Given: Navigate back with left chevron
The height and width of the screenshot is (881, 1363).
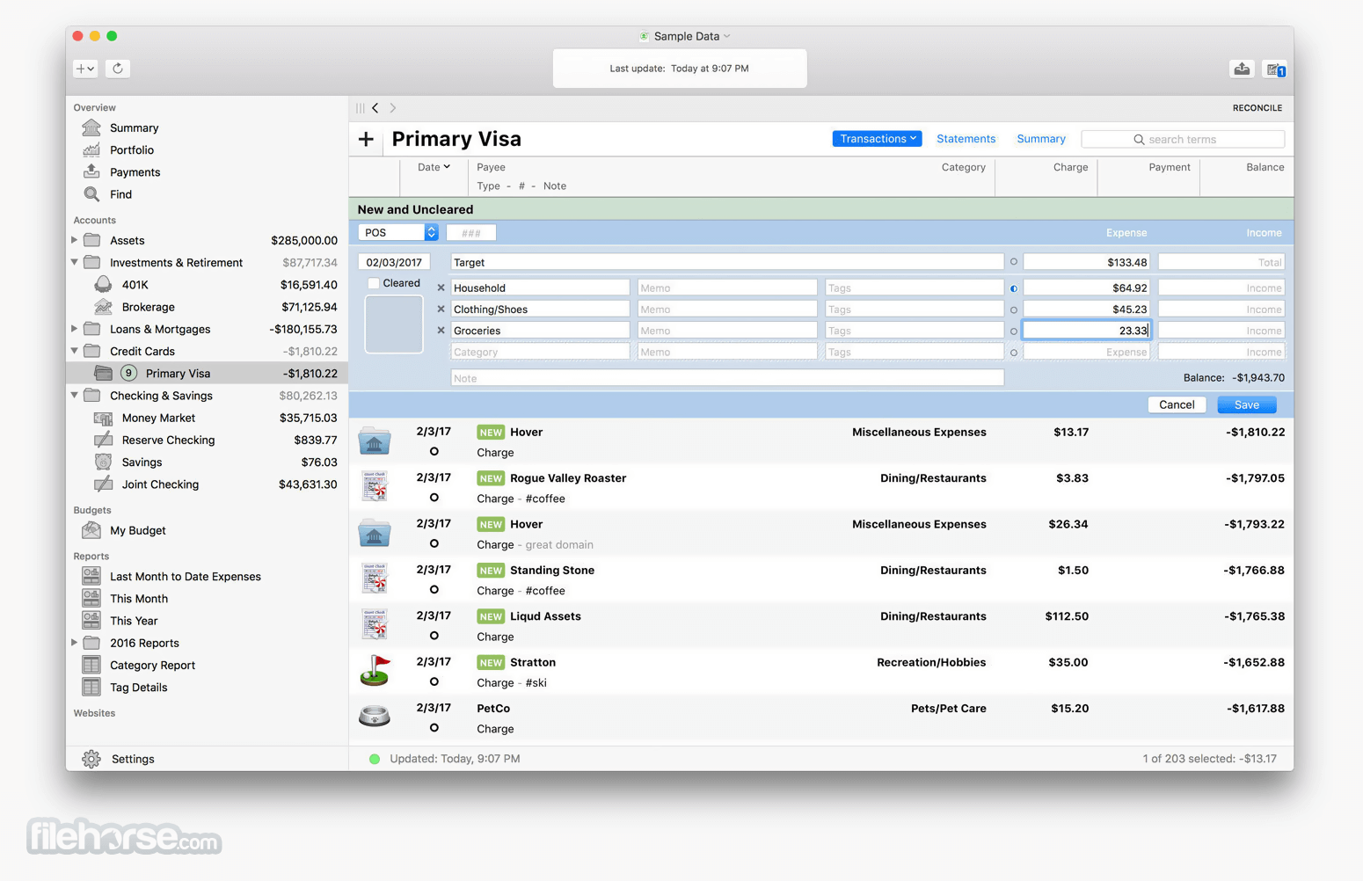Looking at the screenshot, I should 375,108.
